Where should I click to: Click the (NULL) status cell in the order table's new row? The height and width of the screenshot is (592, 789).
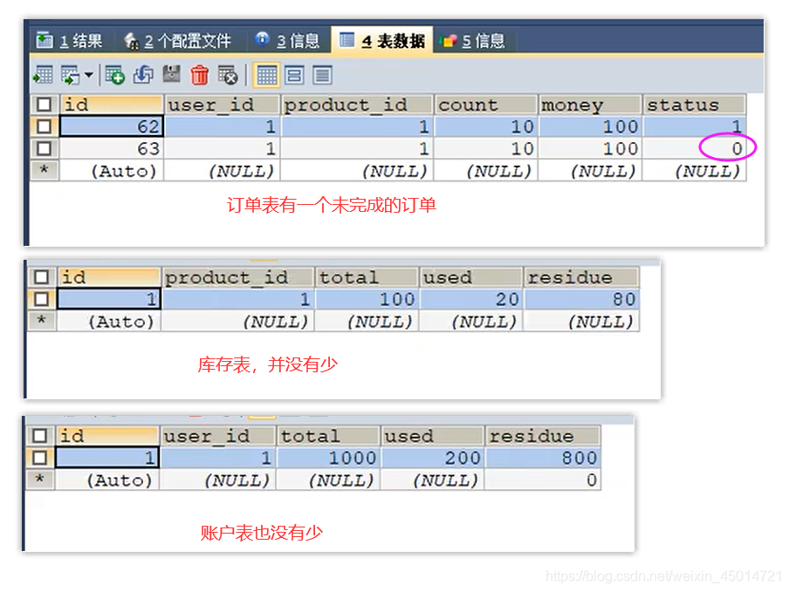click(694, 171)
